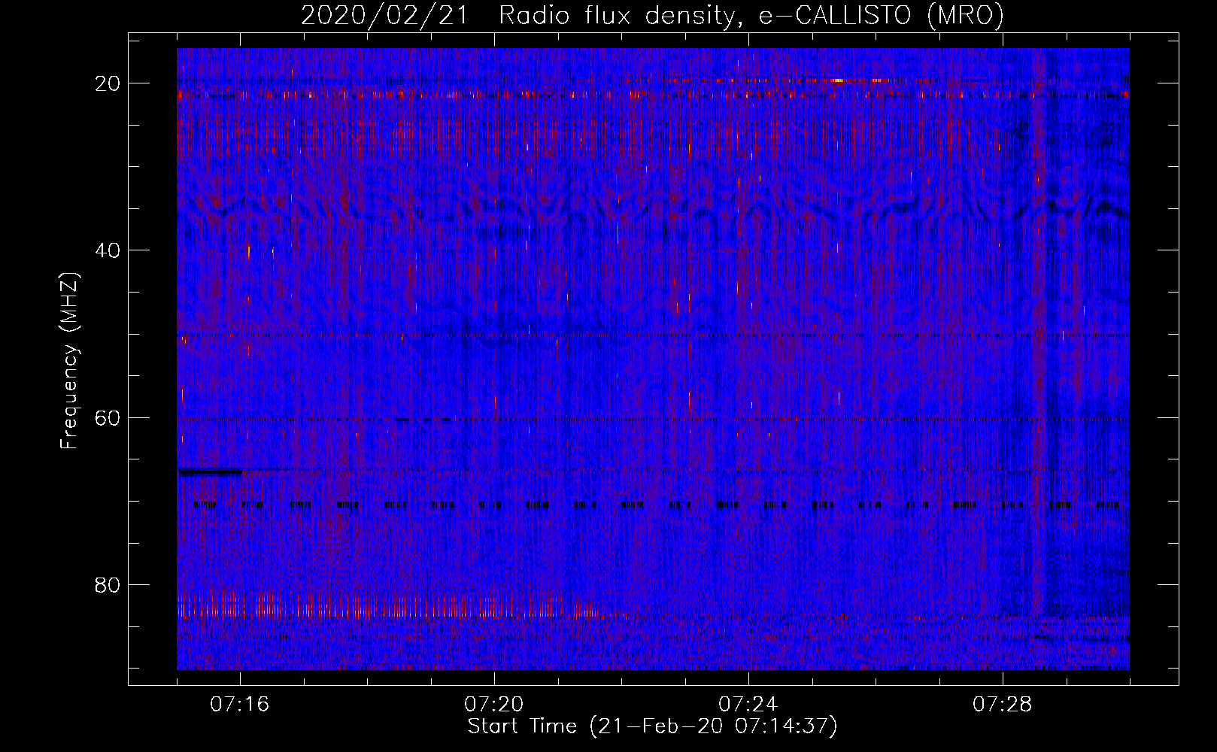Click the 07:16 time tick label
Image resolution: width=1217 pixels, height=752 pixels.
pyautogui.click(x=240, y=705)
